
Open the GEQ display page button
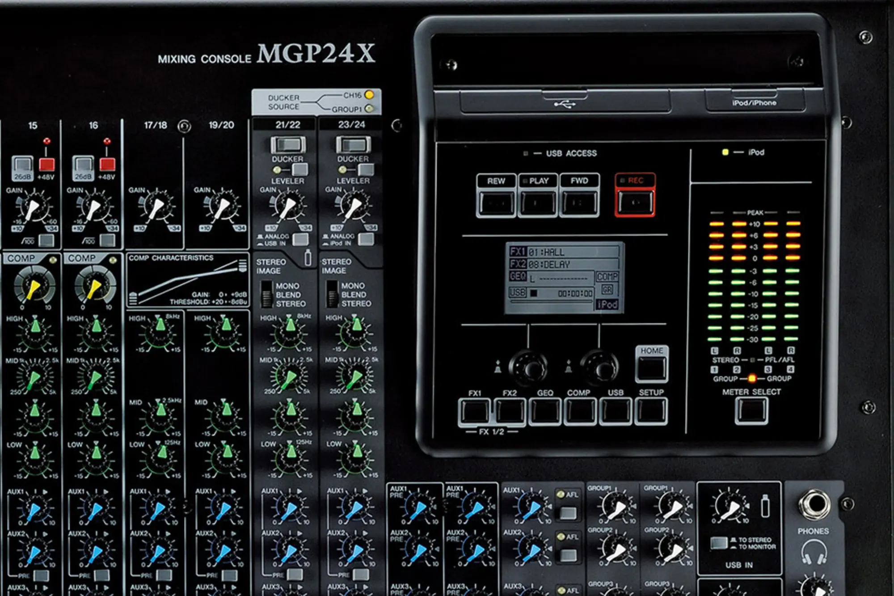pos(545,411)
